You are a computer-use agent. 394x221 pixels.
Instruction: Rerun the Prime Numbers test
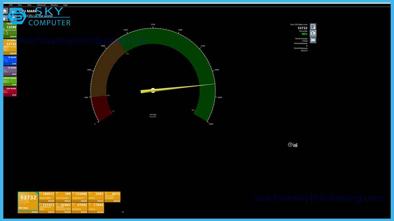67,201
